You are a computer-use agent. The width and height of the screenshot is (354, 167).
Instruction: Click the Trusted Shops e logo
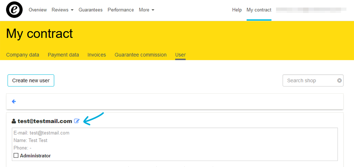pyautogui.click(x=14, y=10)
